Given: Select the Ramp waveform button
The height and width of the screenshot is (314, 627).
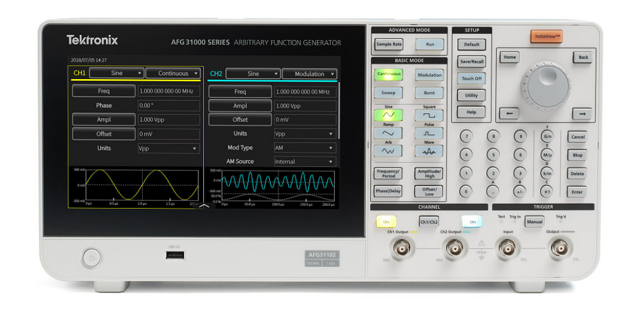Looking at the screenshot, I should (388, 133).
